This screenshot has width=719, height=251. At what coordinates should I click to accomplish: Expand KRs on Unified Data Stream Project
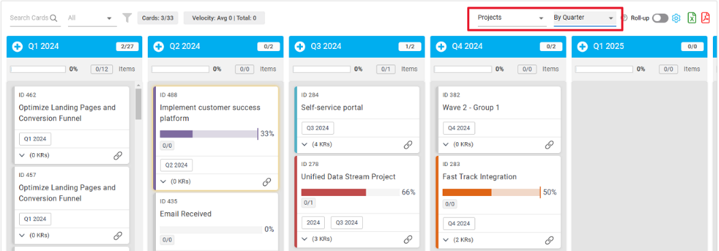coord(317,239)
